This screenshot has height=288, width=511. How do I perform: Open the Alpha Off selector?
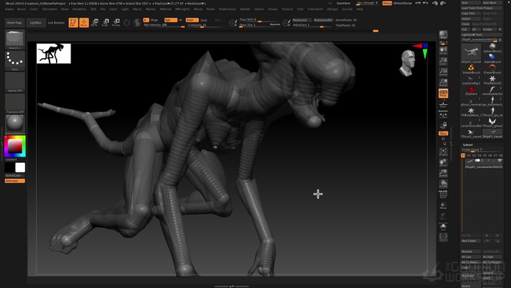(15, 82)
